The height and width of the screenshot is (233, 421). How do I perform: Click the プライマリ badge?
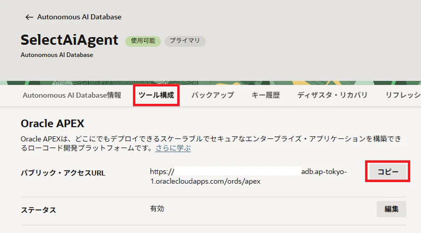[185, 41]
